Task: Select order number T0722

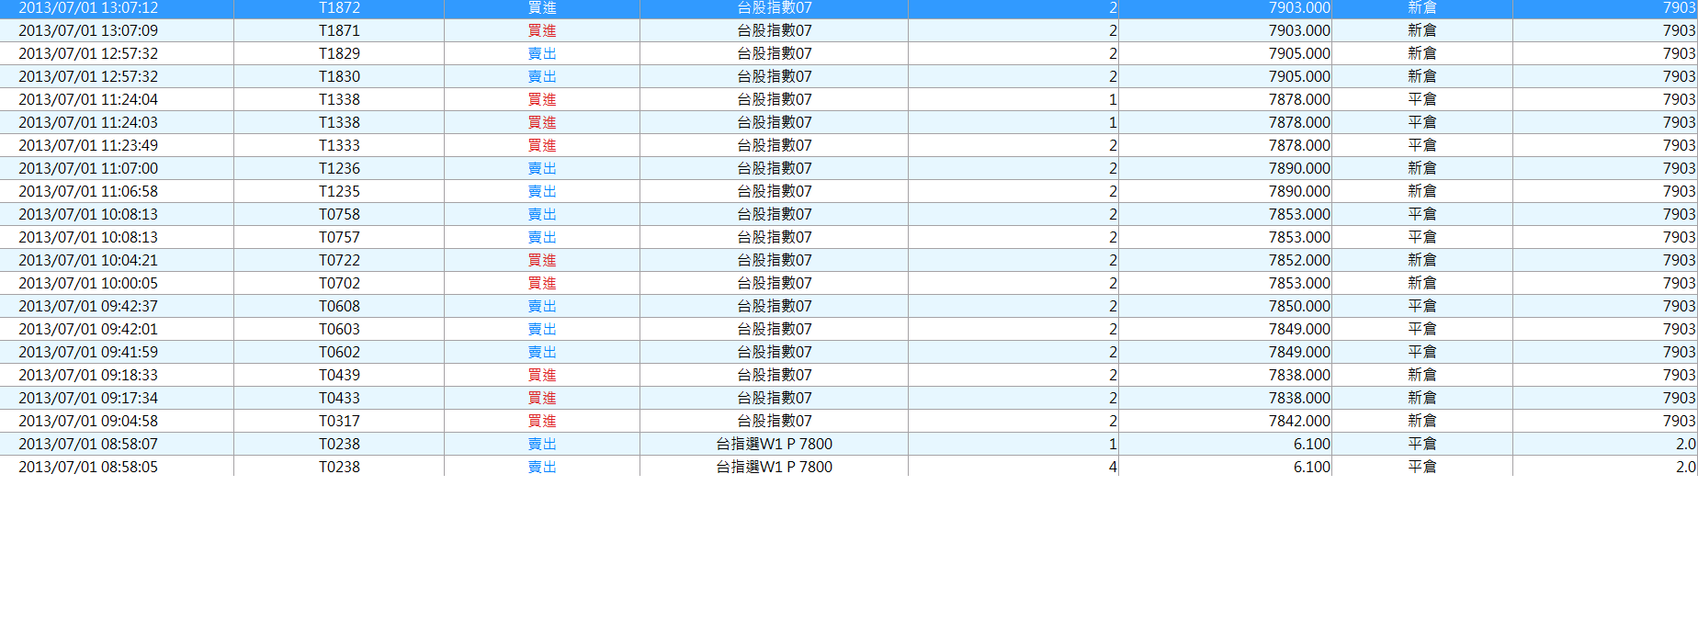Action: coord(339,260)
